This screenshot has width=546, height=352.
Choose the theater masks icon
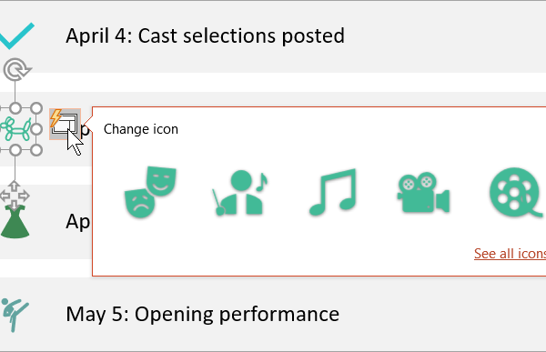point(150,192)
